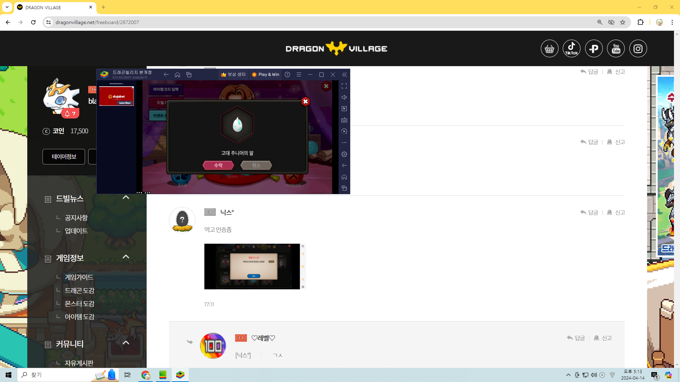The width and height of the screenshot is (680, 382).
Task: Open a new Chrome tab
Action: (103, 7)
